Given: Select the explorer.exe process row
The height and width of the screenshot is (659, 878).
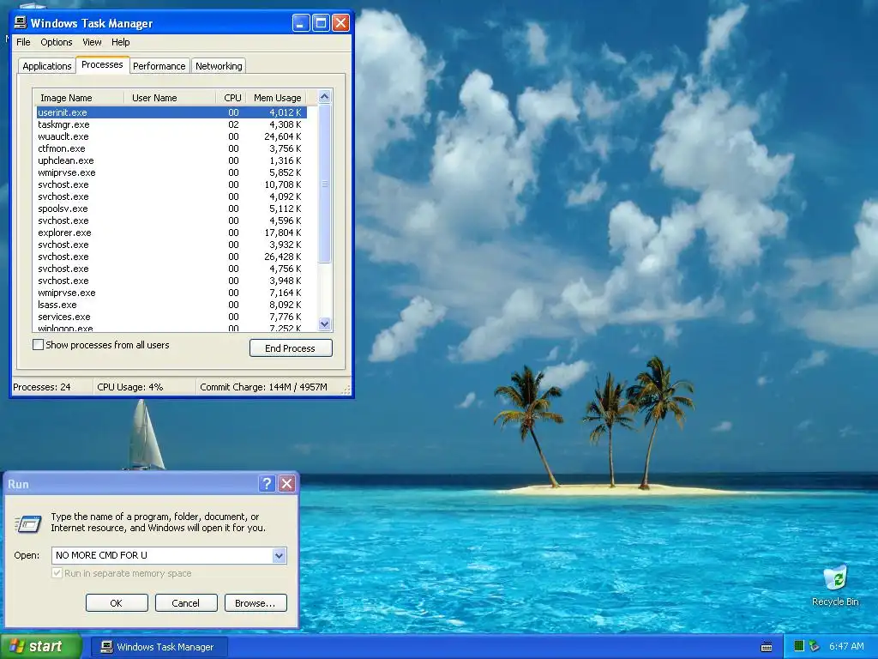Looking at the screenshot, I should (171, 233).
